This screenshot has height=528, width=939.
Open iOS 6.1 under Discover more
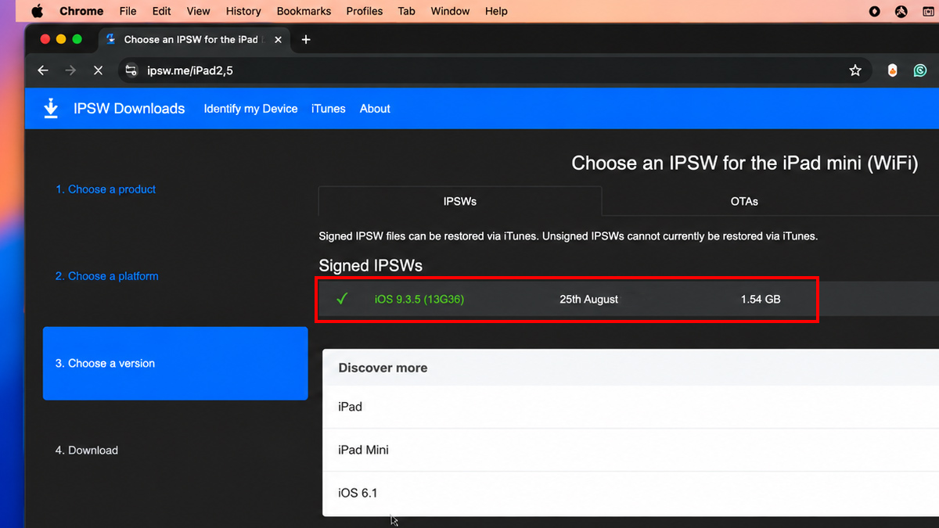coord(358,493)
